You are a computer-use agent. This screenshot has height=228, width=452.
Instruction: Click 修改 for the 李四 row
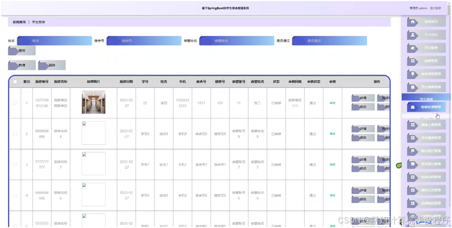(x=363, y=107)
